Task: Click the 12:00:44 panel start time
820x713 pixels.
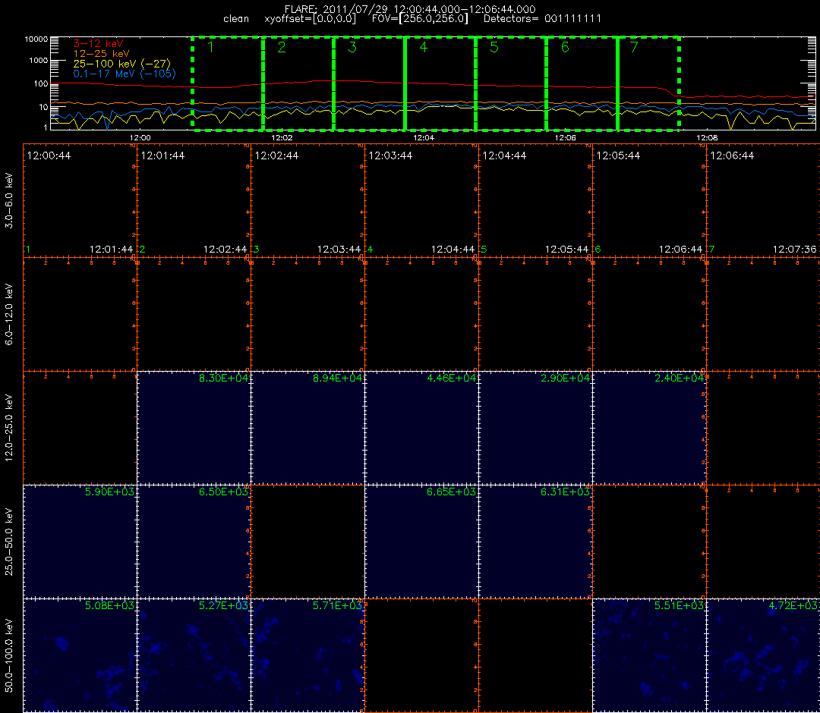Action: (x=49, y=155)
